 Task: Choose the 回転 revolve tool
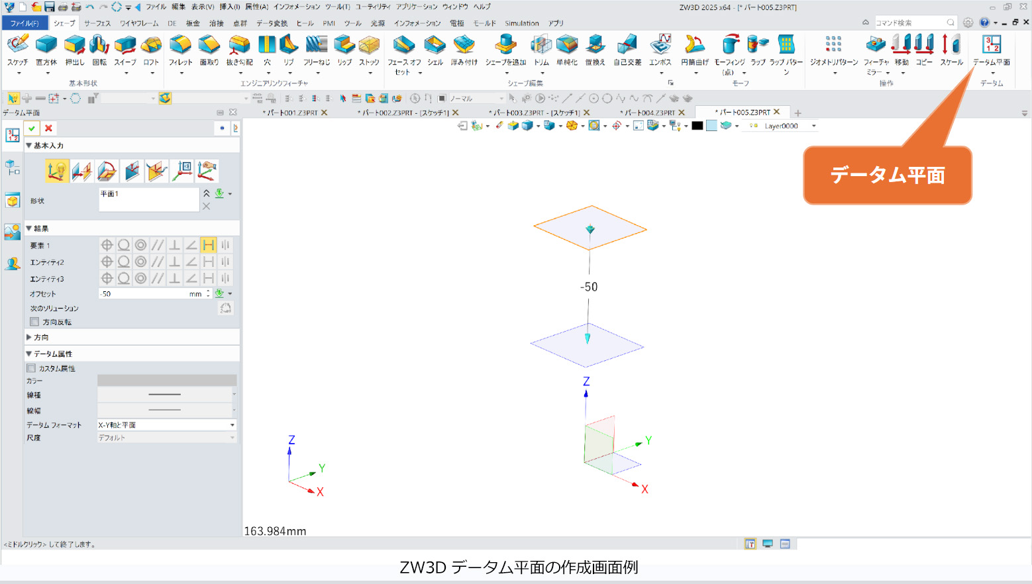[99, 50]
